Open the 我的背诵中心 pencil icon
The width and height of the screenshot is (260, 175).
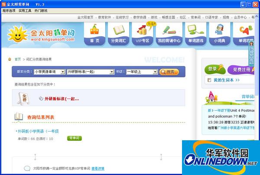[169, 30]
